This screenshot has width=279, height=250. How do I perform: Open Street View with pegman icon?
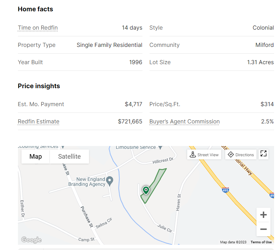[192, 154]
